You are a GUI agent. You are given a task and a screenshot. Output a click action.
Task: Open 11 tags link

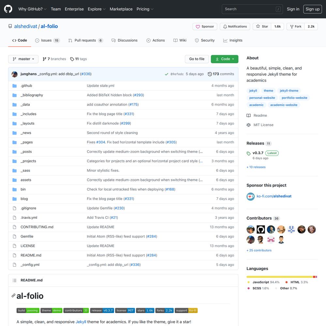click(x=79, y=59)
